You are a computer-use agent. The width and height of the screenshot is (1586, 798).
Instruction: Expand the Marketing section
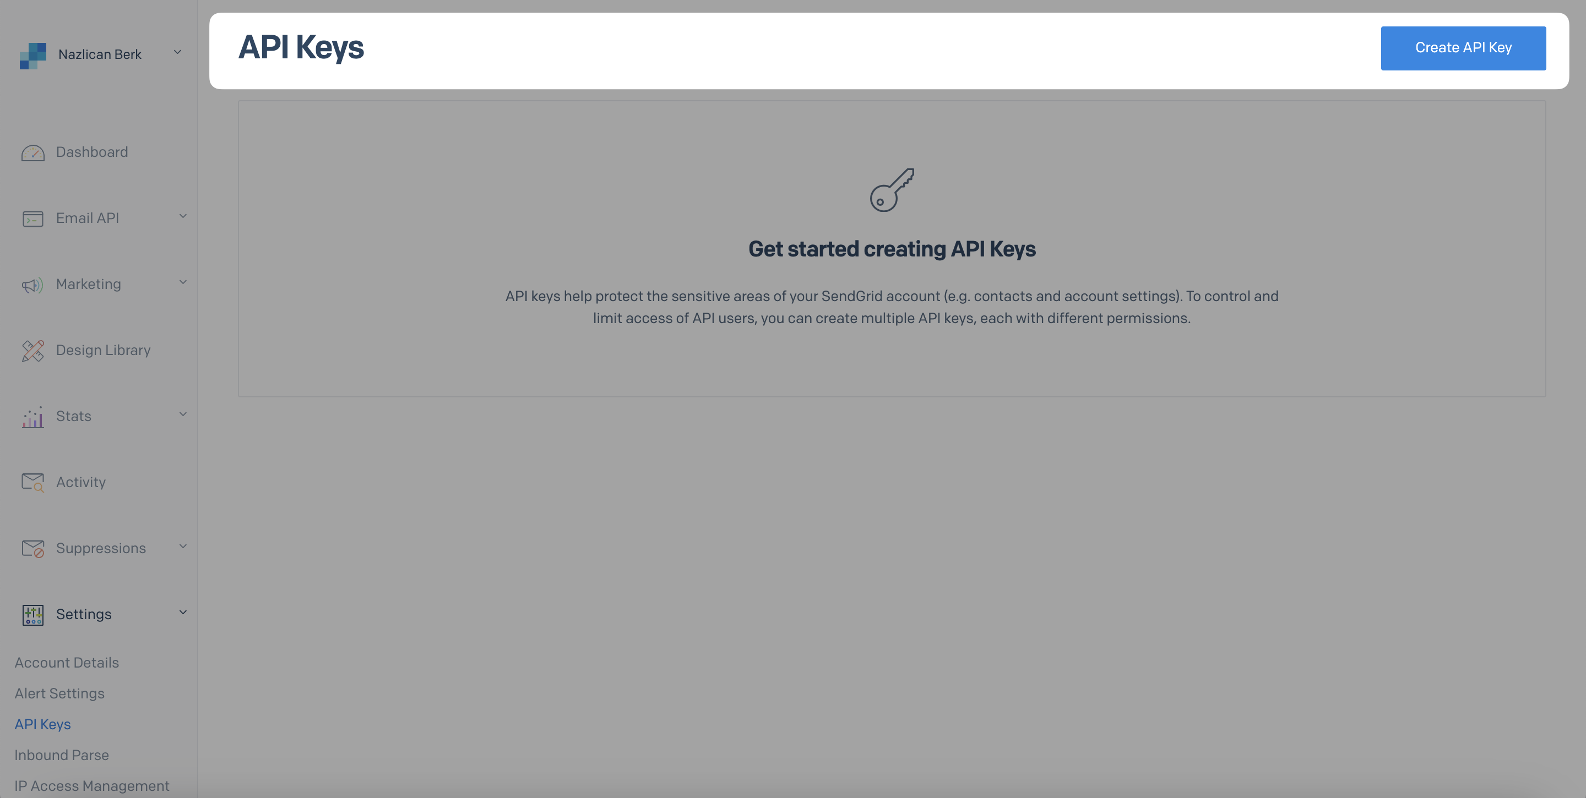coord(182,282)
